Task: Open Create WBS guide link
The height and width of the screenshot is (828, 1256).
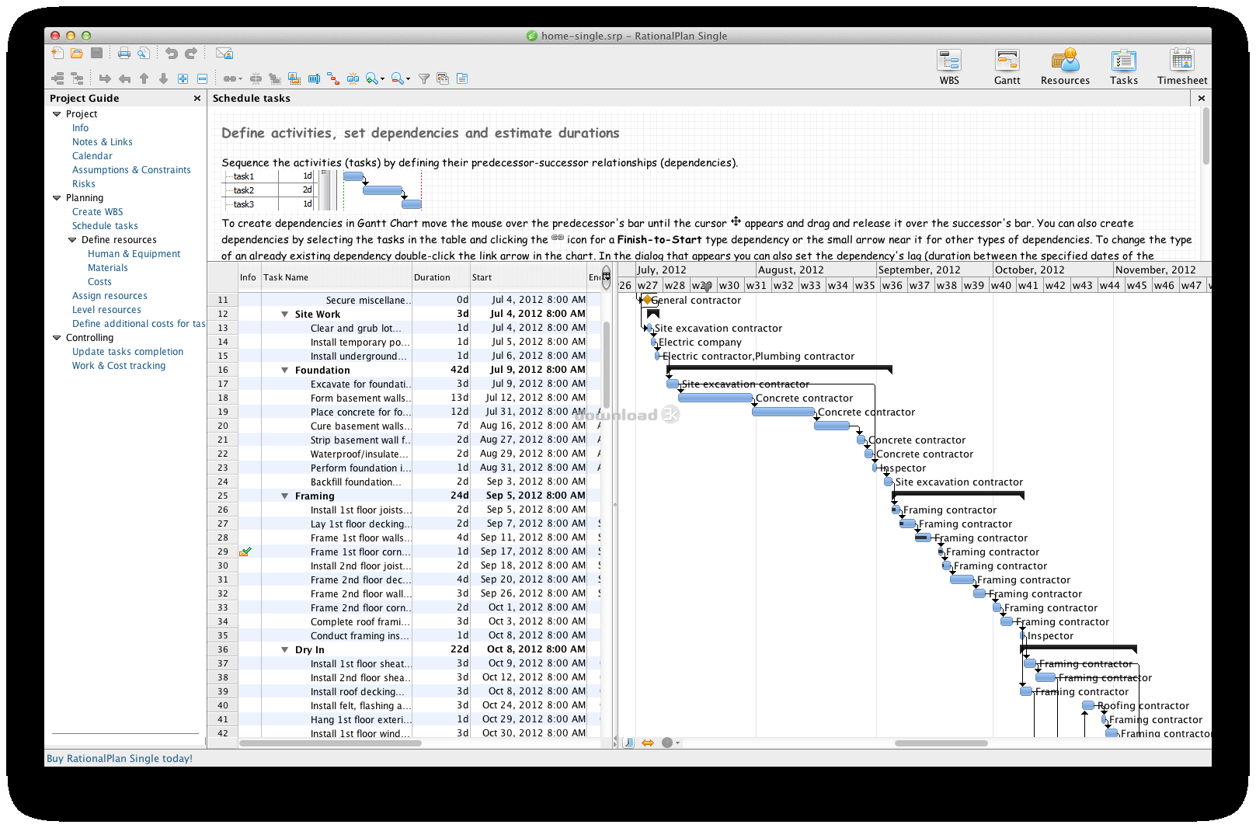Action: click(x=98, y=212)
